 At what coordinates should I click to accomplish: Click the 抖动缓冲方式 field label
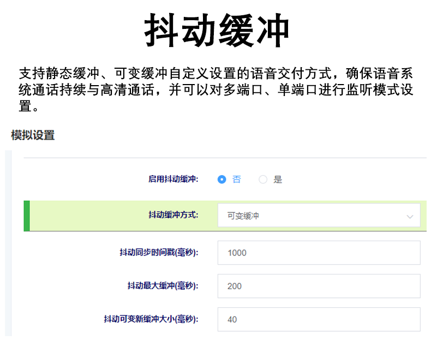[x=173, y=215]
